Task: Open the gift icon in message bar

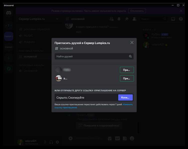Action: tap(110, 138)
